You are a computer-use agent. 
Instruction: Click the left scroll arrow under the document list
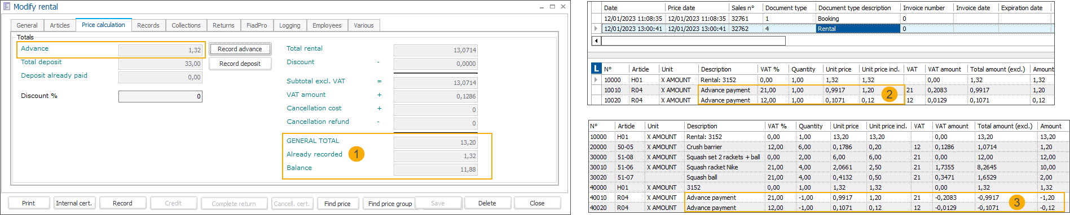pyautogui.click(x=596, y=41)
